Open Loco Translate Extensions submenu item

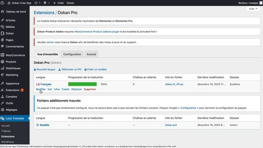tap(8, 136)
